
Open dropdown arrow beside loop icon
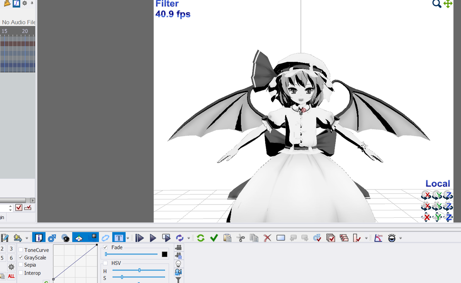[189, 238]
